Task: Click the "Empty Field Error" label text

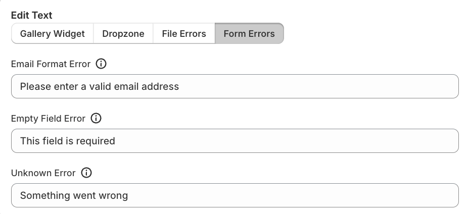Action: (48, 119)
